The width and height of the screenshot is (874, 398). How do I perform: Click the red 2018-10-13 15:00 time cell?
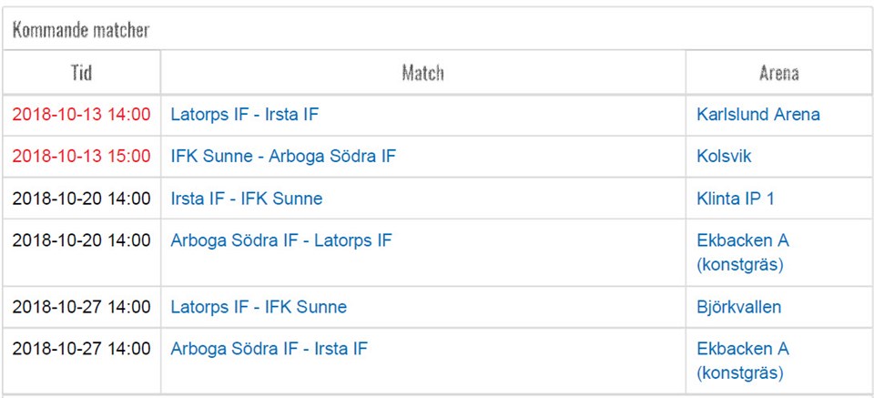pyautogui.click(x=81, y=157)
